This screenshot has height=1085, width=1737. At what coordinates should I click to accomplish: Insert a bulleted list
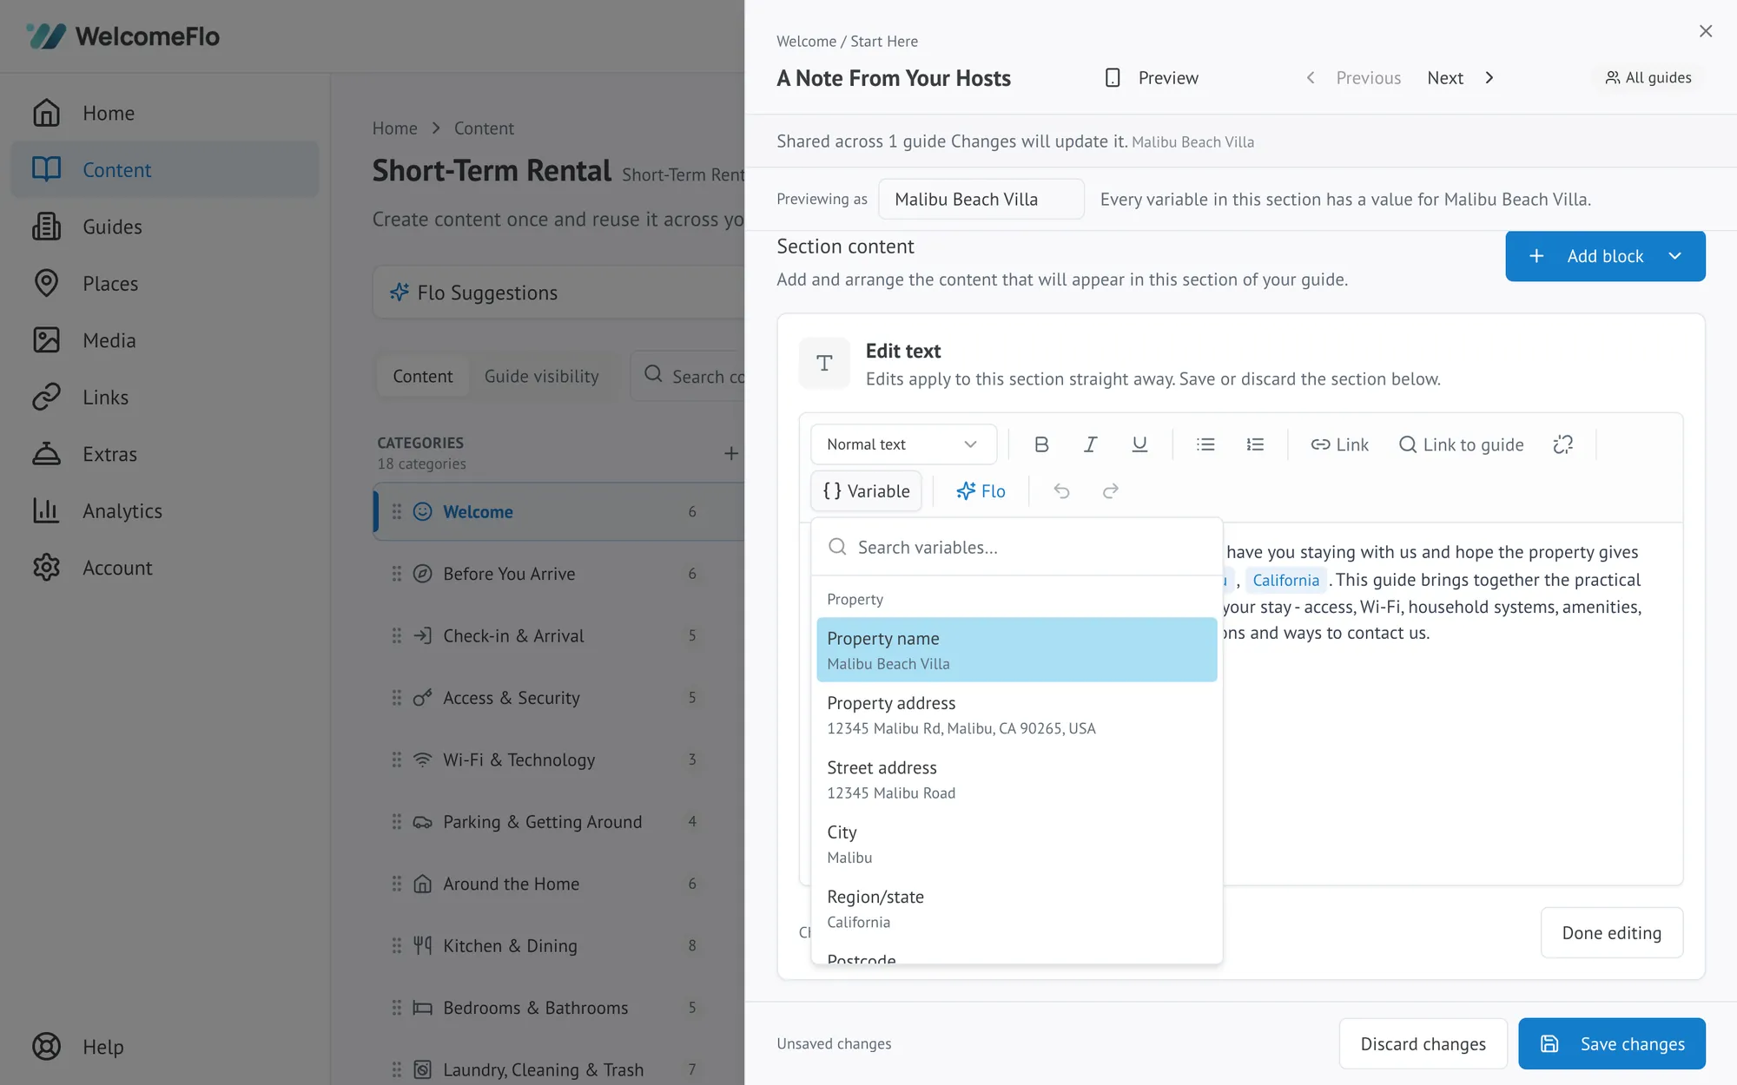coord(1205,444)
